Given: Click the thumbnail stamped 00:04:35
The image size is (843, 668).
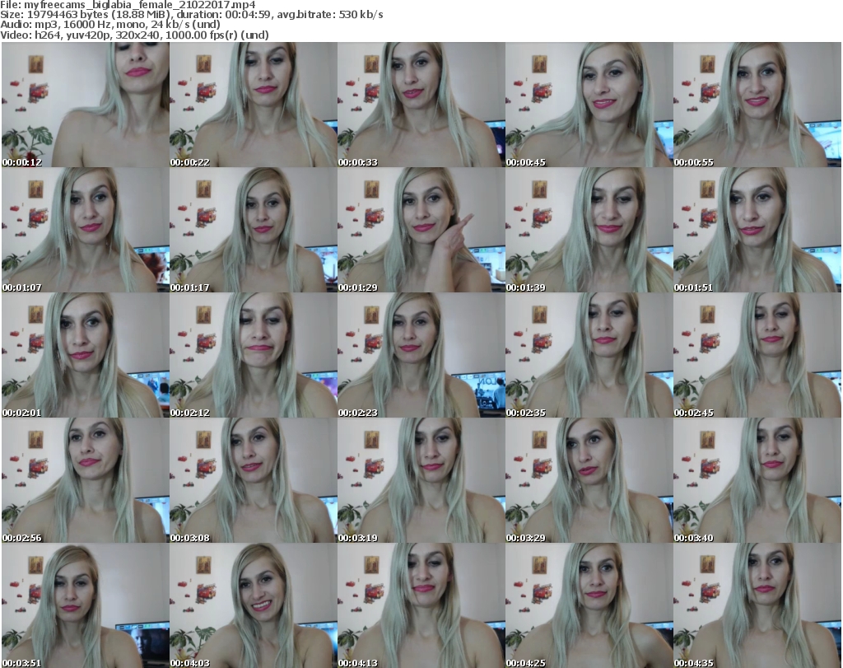Looking at the screenshot, I should [757, 605].
